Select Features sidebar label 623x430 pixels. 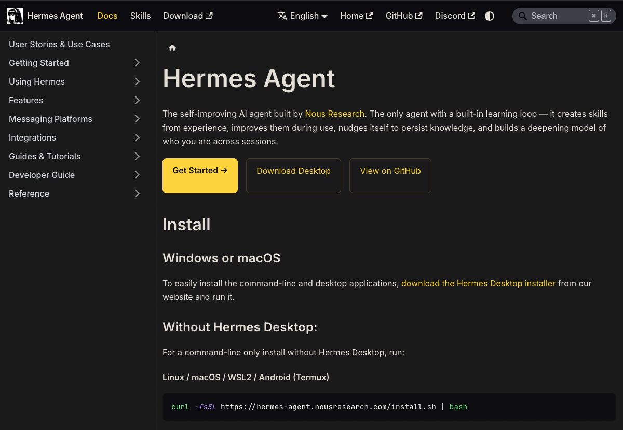(x=26, y=100)
